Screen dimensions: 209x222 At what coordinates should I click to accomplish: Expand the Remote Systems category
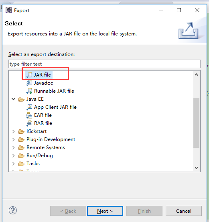point(14,148)
